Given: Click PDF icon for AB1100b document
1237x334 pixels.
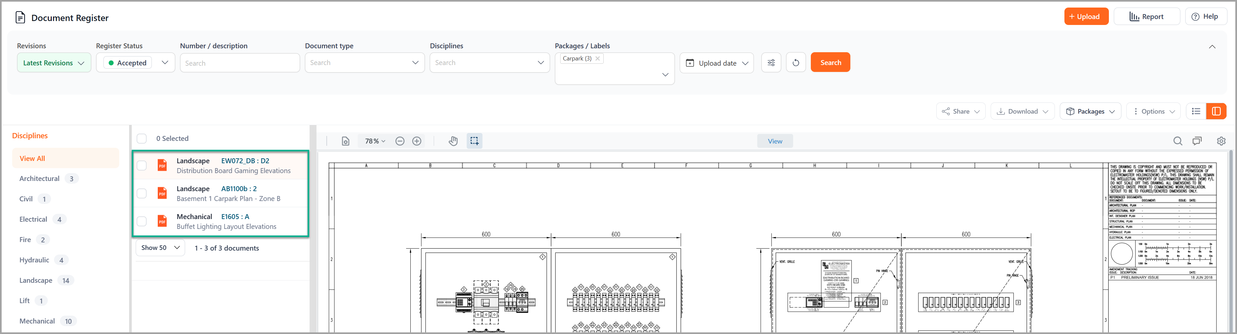Looking at the screenshot, I should click(162, 193).
